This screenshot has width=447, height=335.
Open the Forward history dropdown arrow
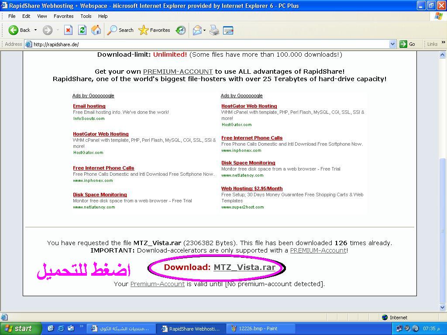click(x=57, y=30)
